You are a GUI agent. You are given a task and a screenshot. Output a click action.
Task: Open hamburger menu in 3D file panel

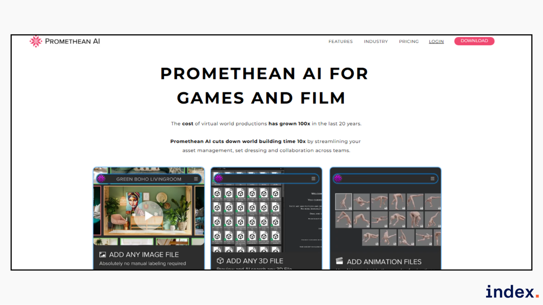pos(313,178)
